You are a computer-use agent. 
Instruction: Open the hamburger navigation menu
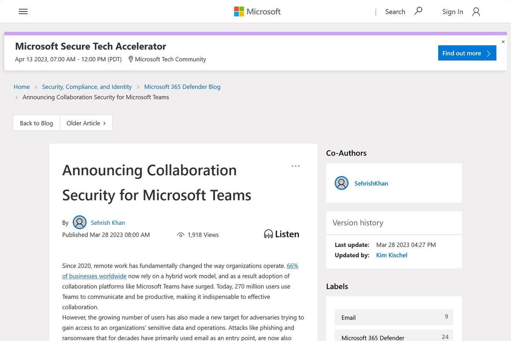click(23, 12)
